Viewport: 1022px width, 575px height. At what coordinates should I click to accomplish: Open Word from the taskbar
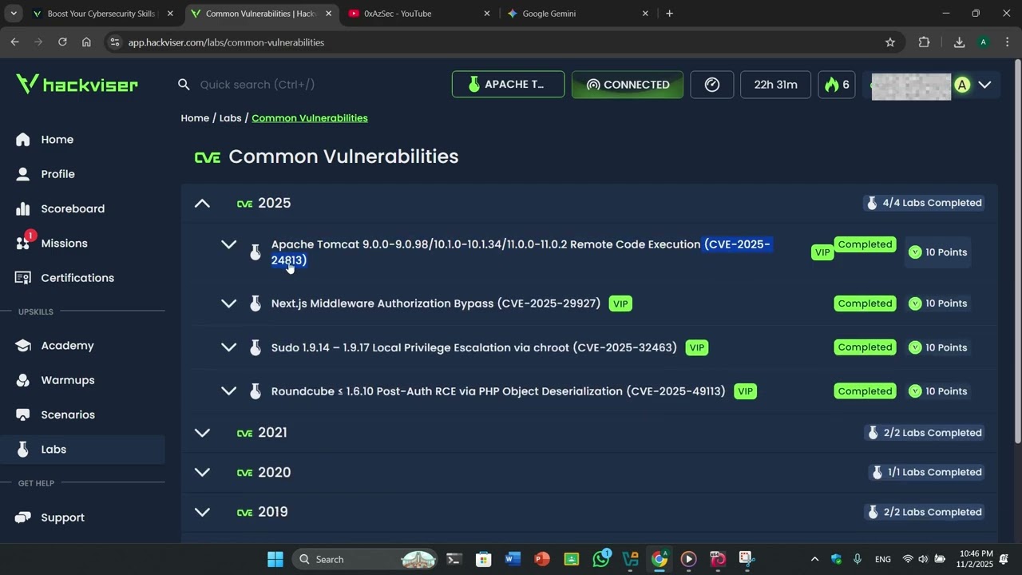coord(513,559)
